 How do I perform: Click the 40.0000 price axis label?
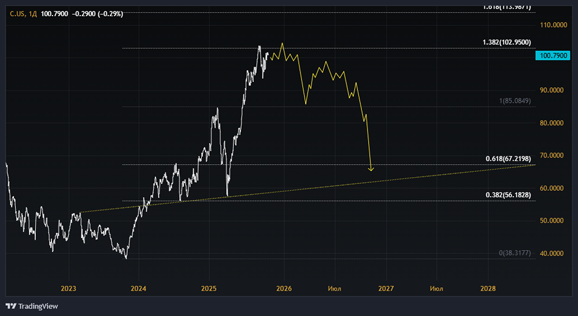click(552, 253)
